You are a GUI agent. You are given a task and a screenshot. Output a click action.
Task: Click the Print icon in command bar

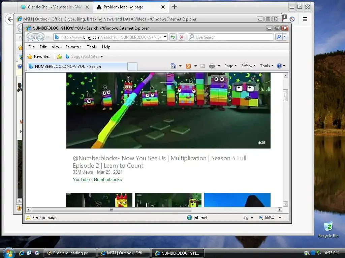pyautogui.click(x=212, y=66)
